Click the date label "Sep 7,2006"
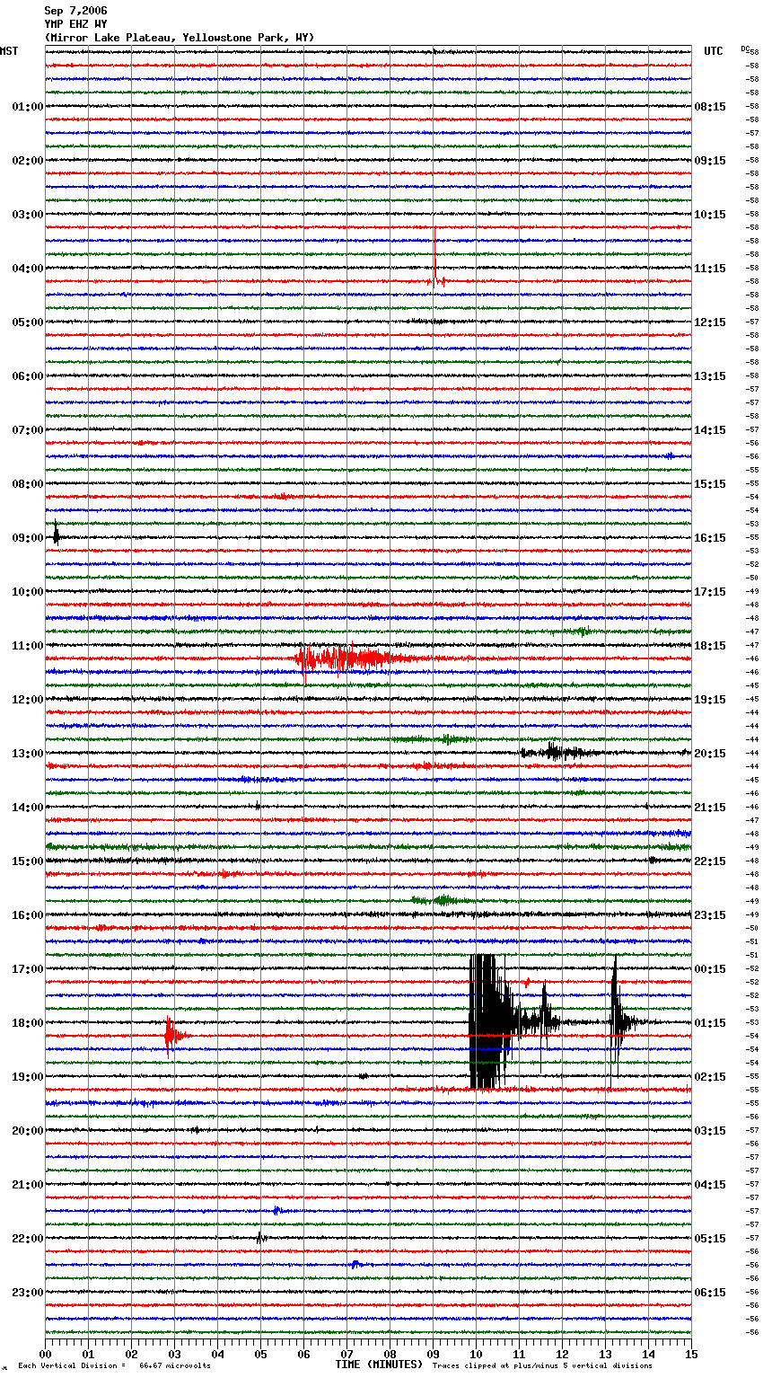The height and width of the screenshot is (1378, 763). coord(75,11)
